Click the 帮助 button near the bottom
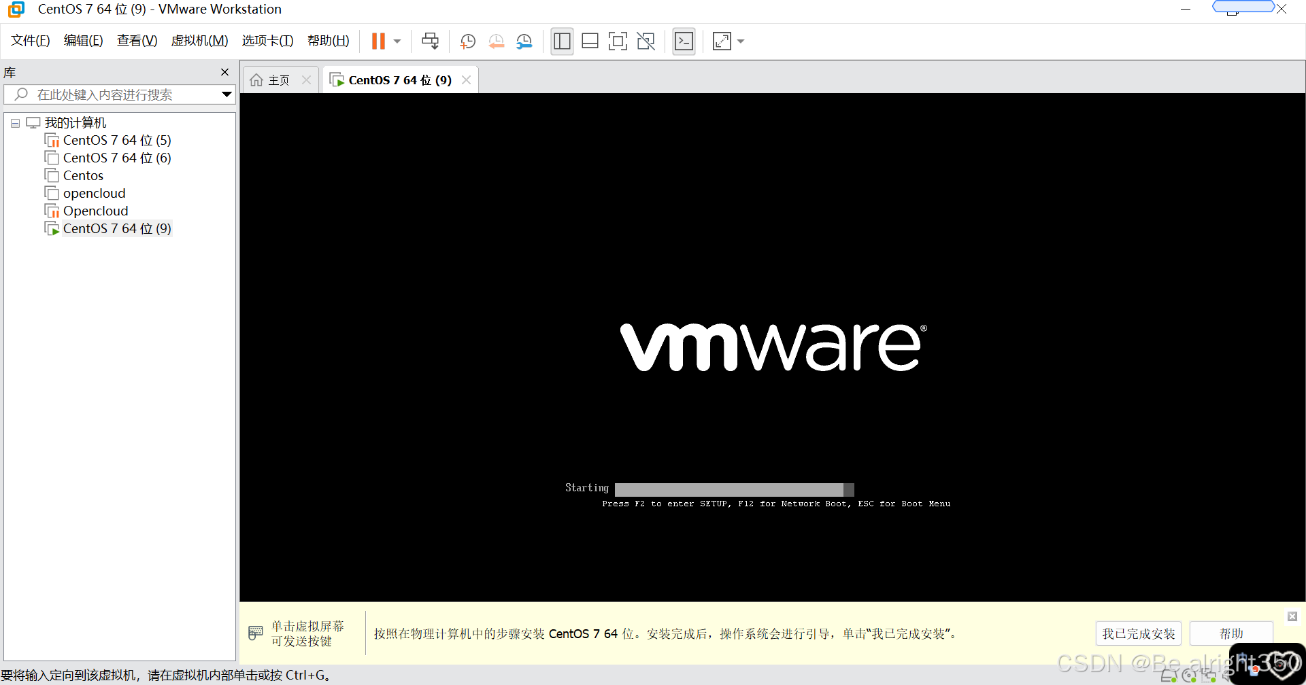Viewport: 1306px width, 685px height. (x=1231, y=633)
